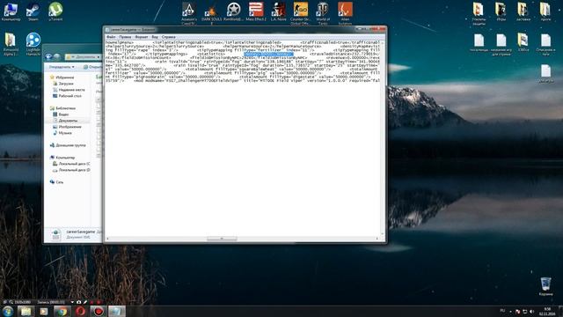The image size is (563, 317).
Task: Open the Справка menu in Notepad
Action: (168, 37)
